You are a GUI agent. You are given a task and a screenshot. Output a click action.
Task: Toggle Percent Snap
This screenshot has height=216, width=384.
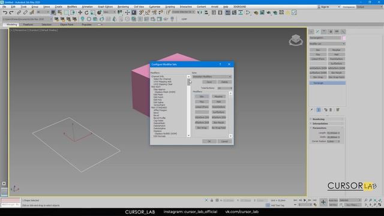click(x=154, y=13)
